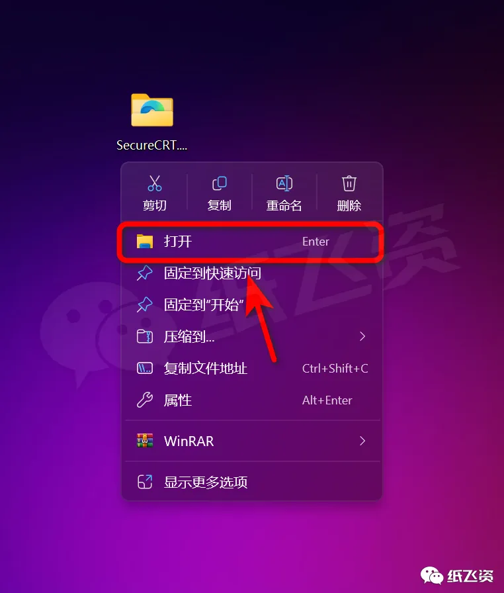Click the Rename (重命名) icon
Viewport: 504px width, 593px height.
click(284, 183)
